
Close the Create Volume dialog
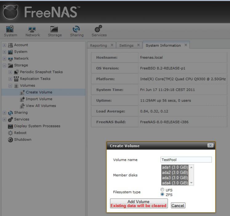coord(210,145)
